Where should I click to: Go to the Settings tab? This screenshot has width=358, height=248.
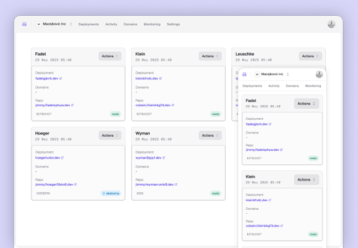pyautogui.click(x=173, y=24)
